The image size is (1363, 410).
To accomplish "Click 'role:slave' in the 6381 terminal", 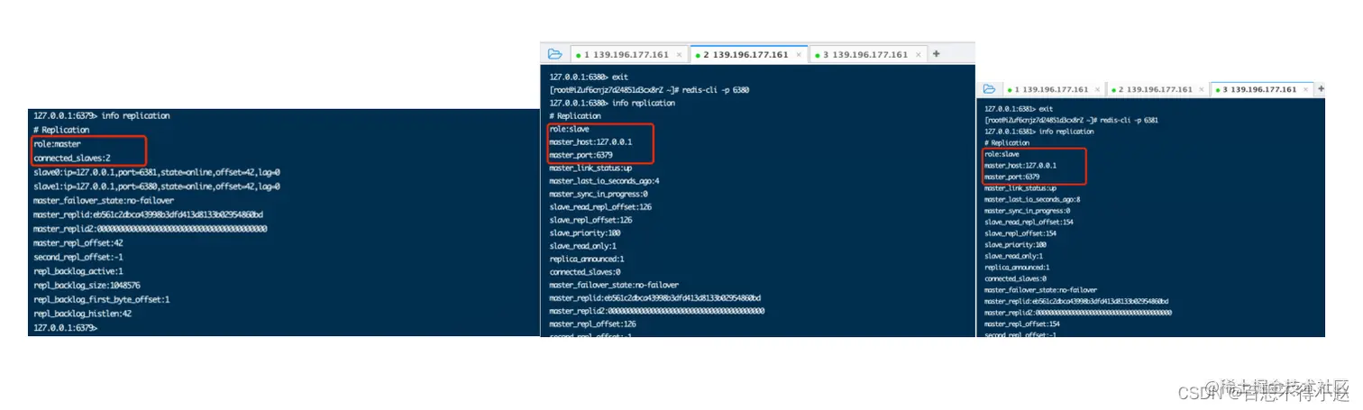I will point(1002,154).
